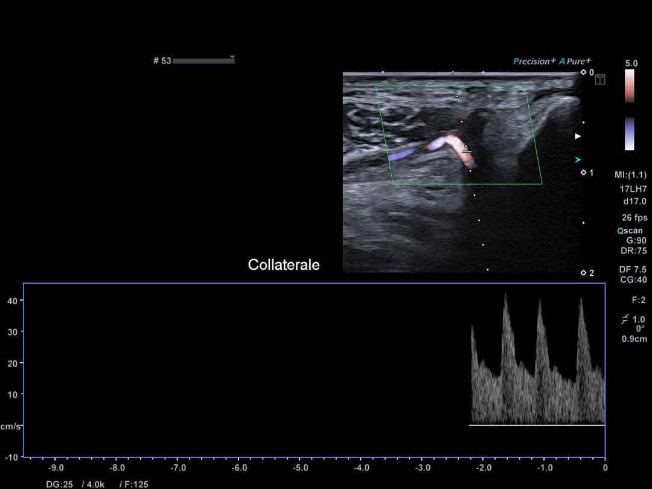Click the angle correction icon near 1.0
The width and height of the screenshot is (652, 489).
pos(625,318)
